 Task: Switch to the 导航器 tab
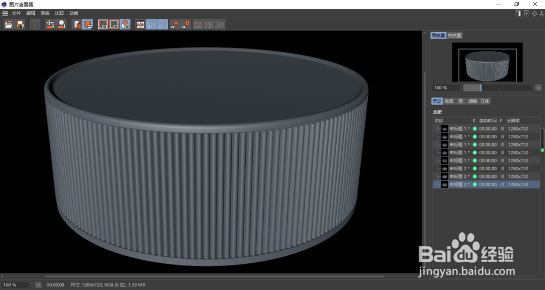tap(438, 35)
